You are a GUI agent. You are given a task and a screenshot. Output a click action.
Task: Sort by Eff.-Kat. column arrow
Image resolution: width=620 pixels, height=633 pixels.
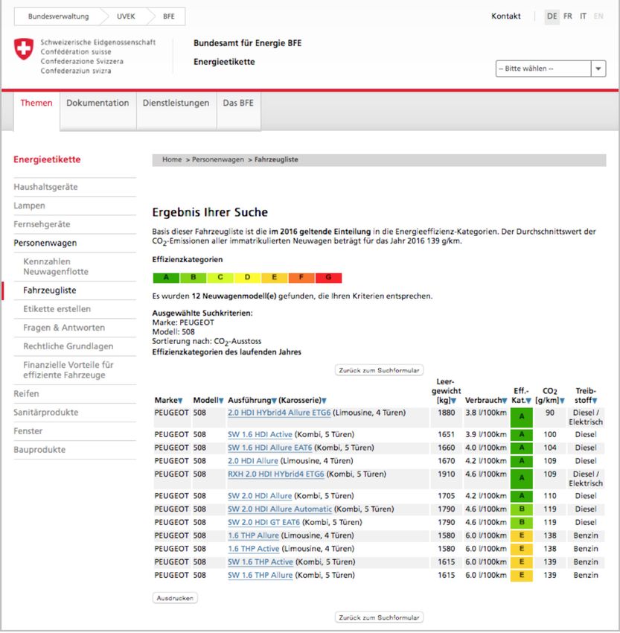[x=528, y=401]
